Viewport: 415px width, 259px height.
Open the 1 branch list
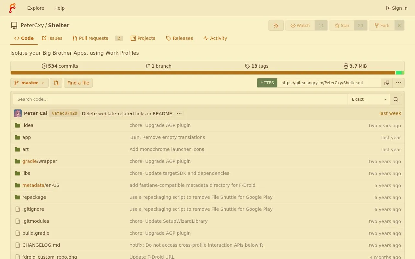159,66
